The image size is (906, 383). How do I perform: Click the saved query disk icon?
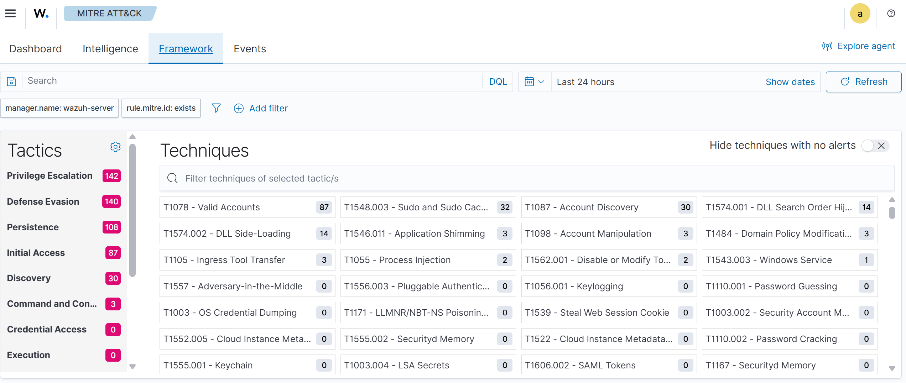(x=12, y=82)
